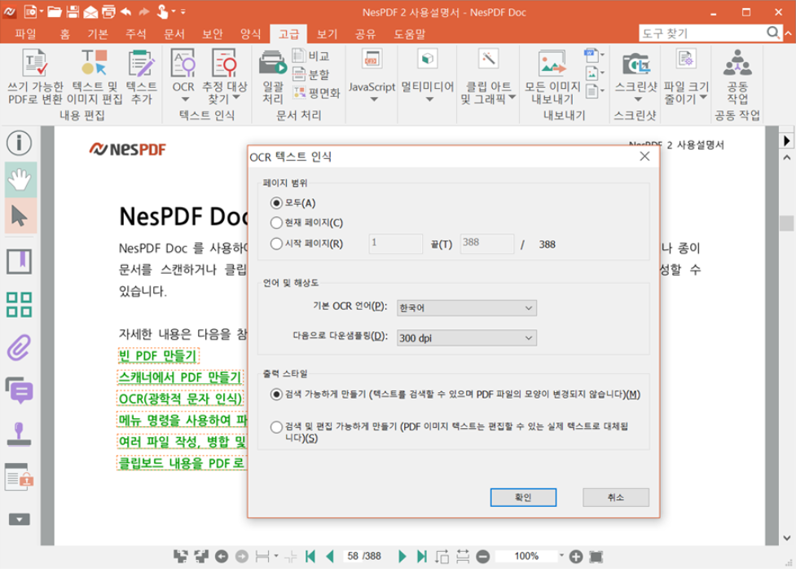
Task: Expand the Multimedia dropdown arrow
Action: tap(429, 99)
